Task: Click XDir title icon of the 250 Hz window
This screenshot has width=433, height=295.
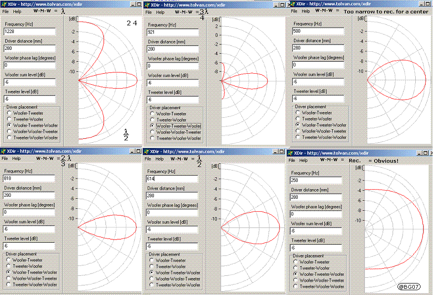Action: 290,153
